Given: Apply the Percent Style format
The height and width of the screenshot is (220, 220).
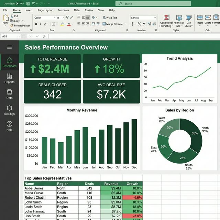Looking at the screenshot, I should point(139,24).
